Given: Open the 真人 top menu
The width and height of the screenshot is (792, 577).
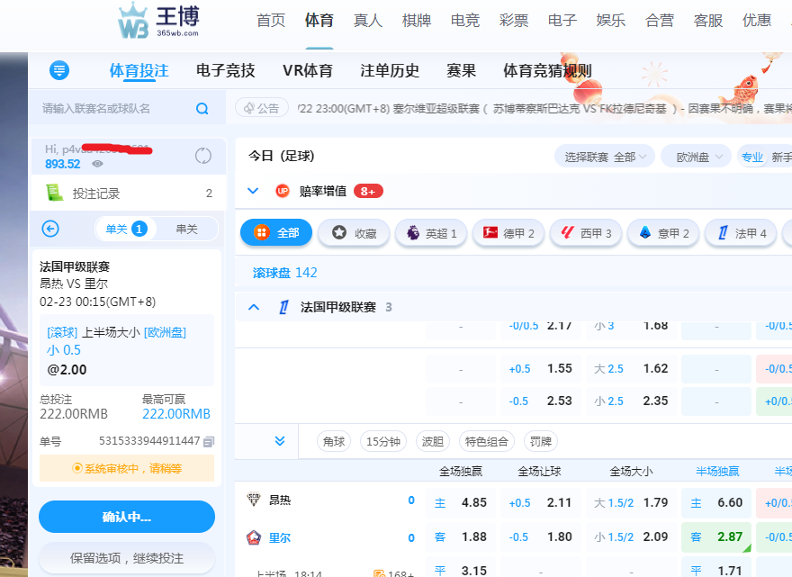Looking at the screenshot, I should pos(368,21).
